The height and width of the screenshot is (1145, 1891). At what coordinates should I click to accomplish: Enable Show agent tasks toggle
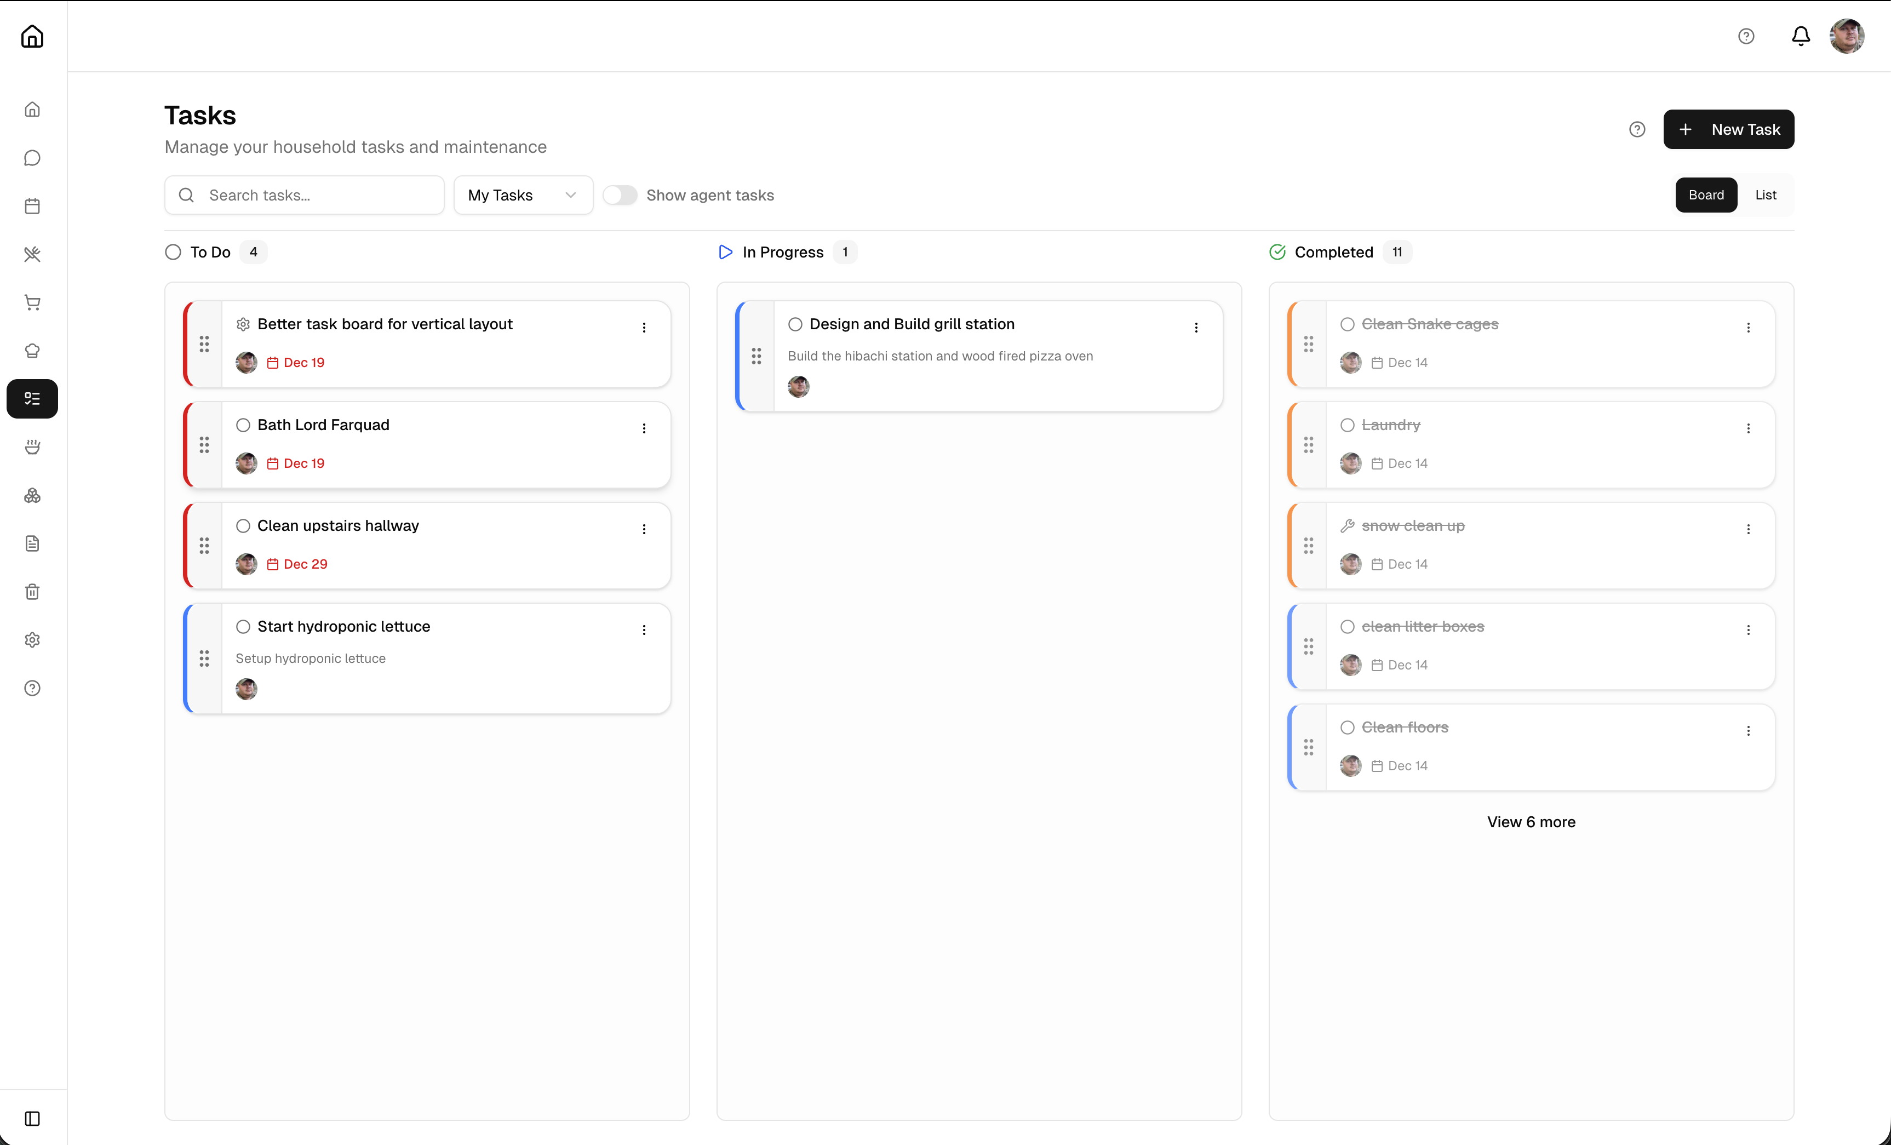pyautogui.click(x=620, y=195)
